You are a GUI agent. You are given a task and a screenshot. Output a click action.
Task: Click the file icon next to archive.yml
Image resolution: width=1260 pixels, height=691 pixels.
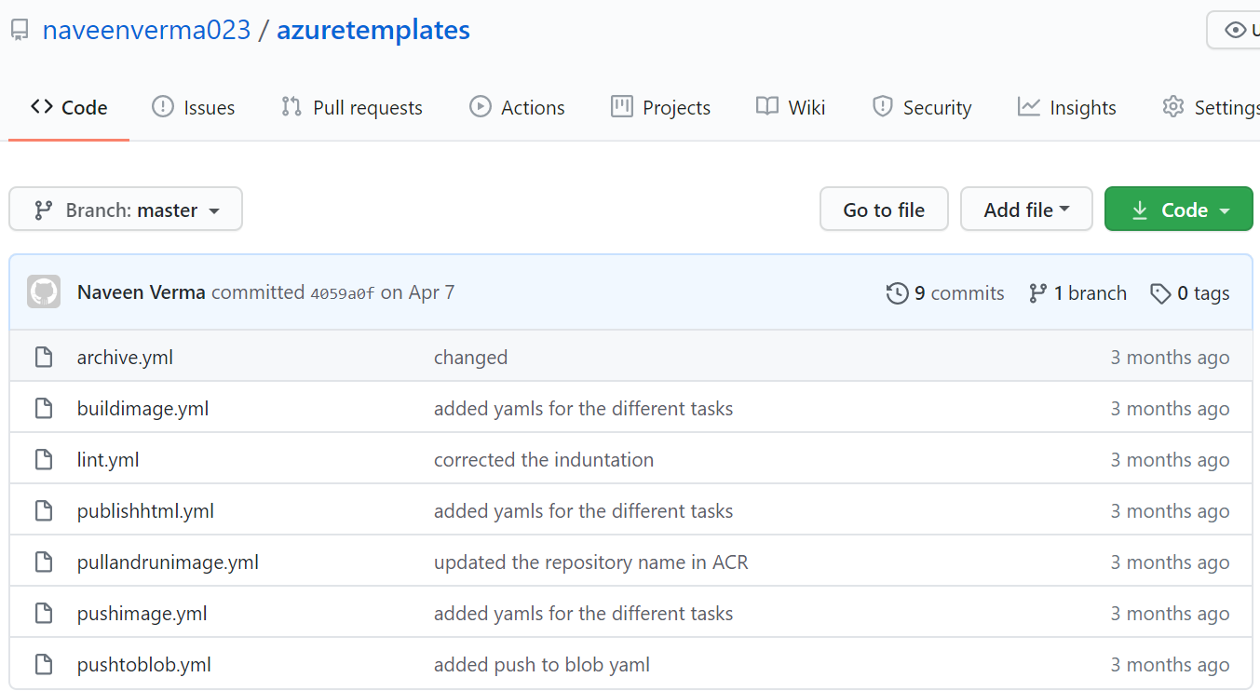pyautogui.click(x=44, y=358)
